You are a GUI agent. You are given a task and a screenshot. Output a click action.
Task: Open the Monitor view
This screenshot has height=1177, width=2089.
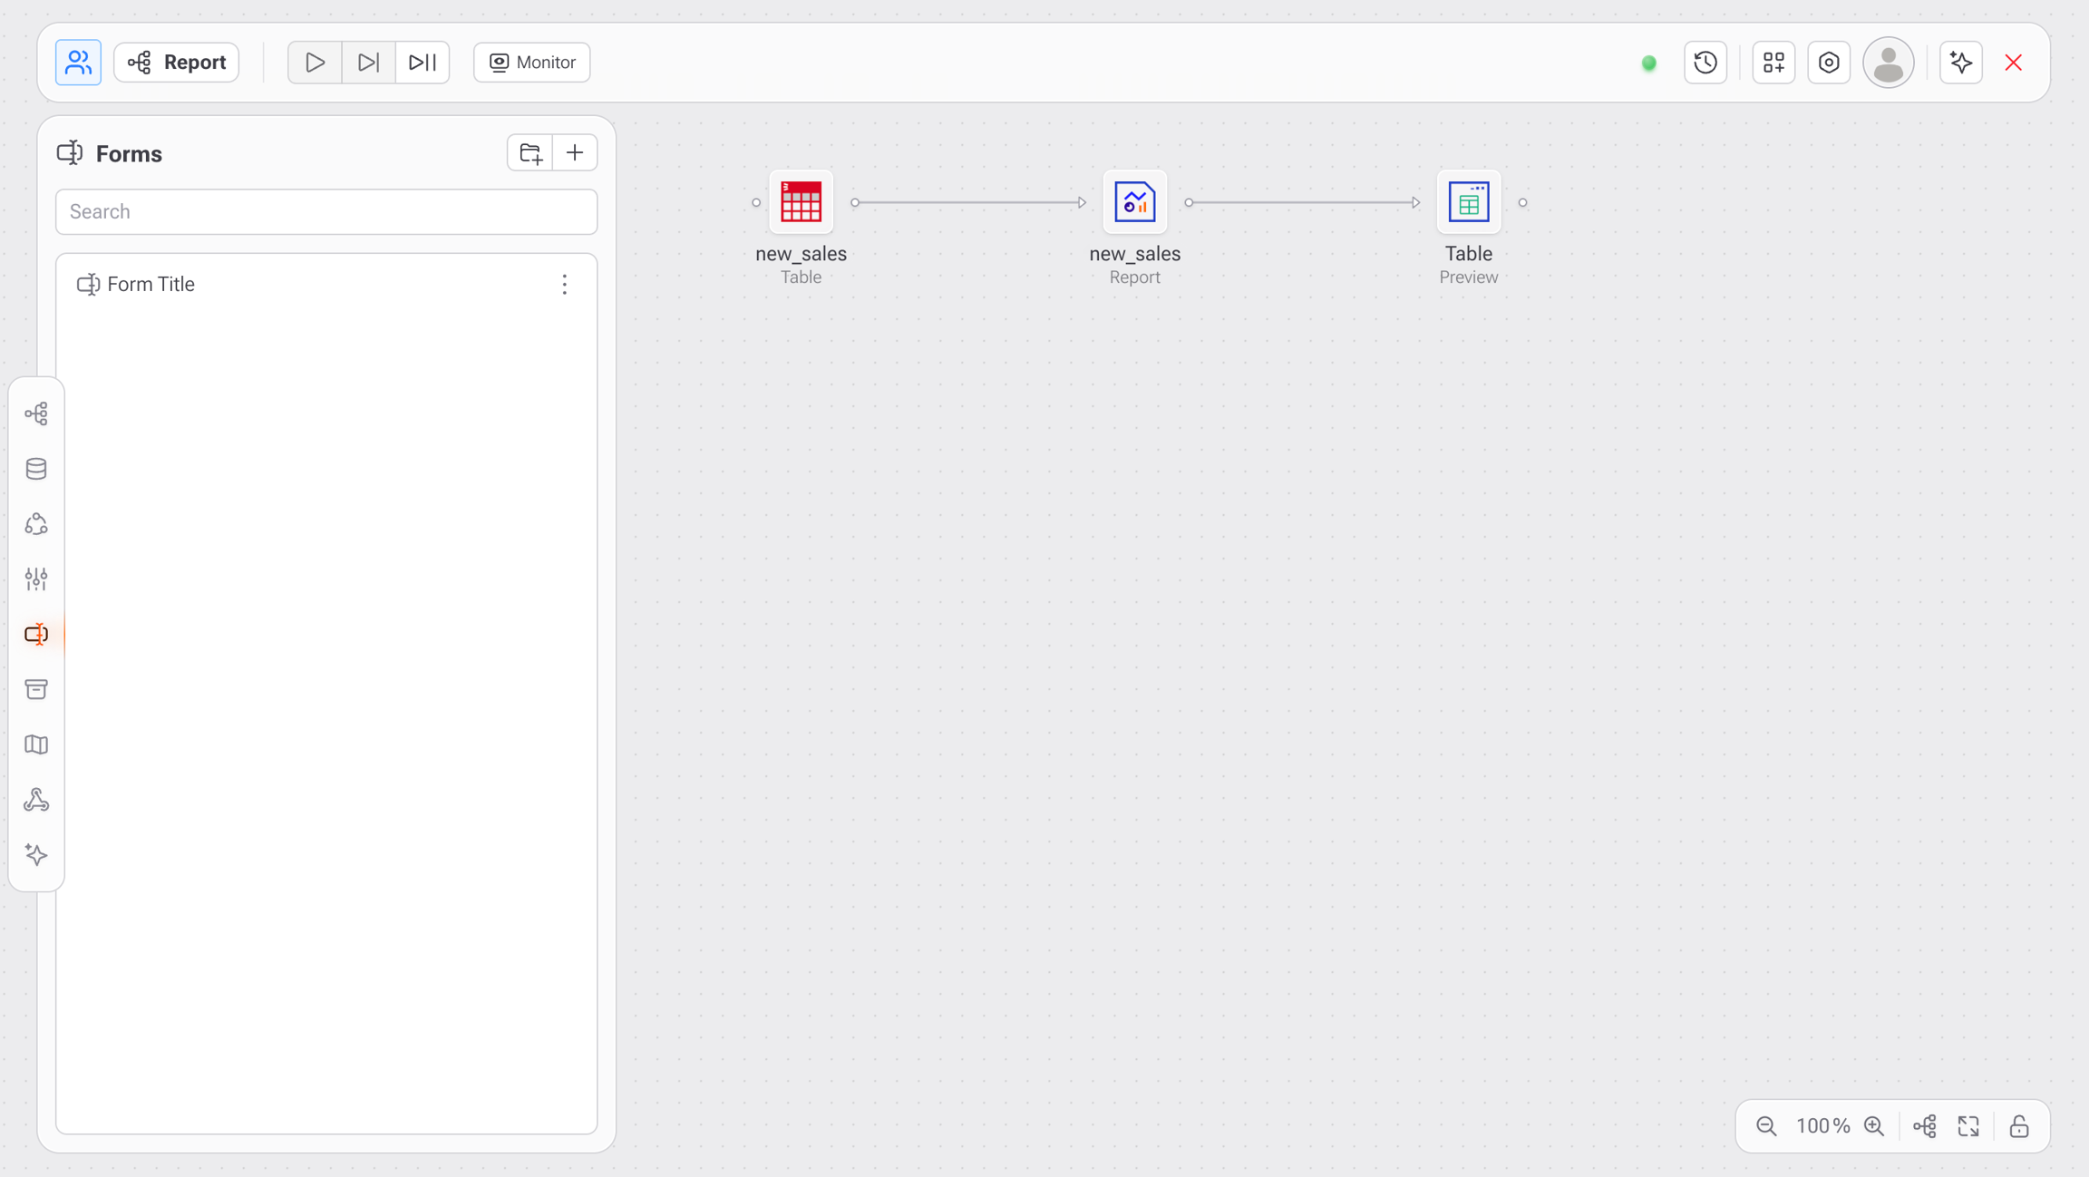(x=531, y=63)
